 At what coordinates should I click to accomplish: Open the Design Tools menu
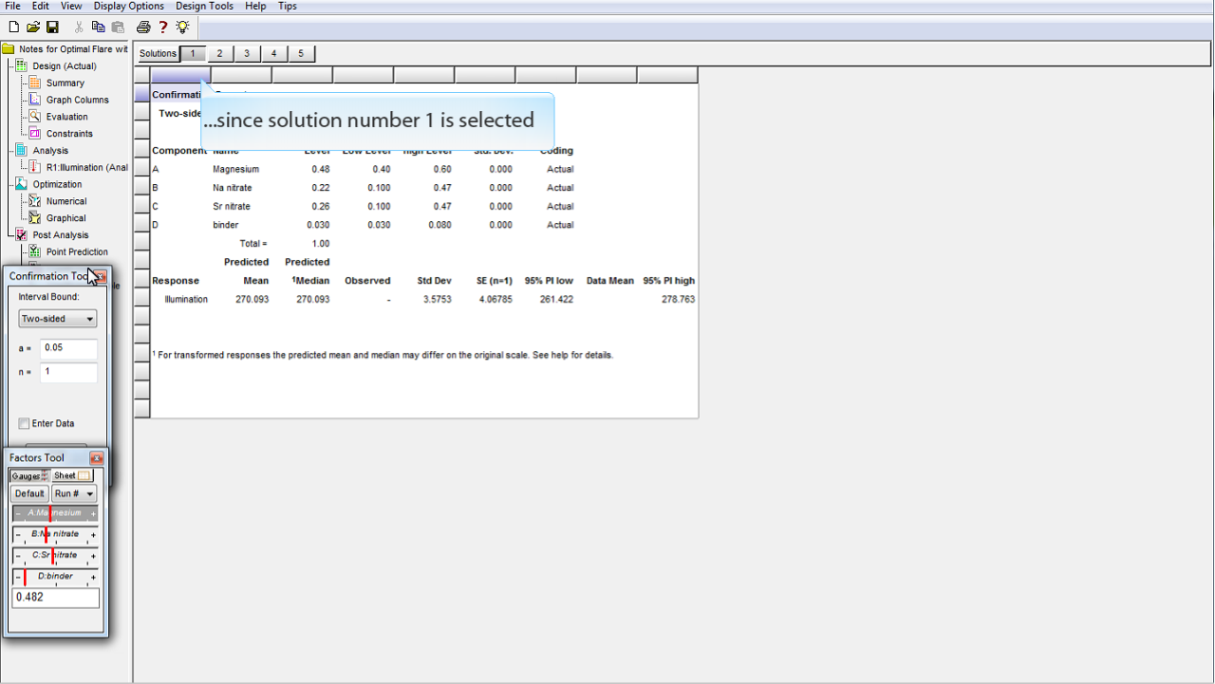204,6
